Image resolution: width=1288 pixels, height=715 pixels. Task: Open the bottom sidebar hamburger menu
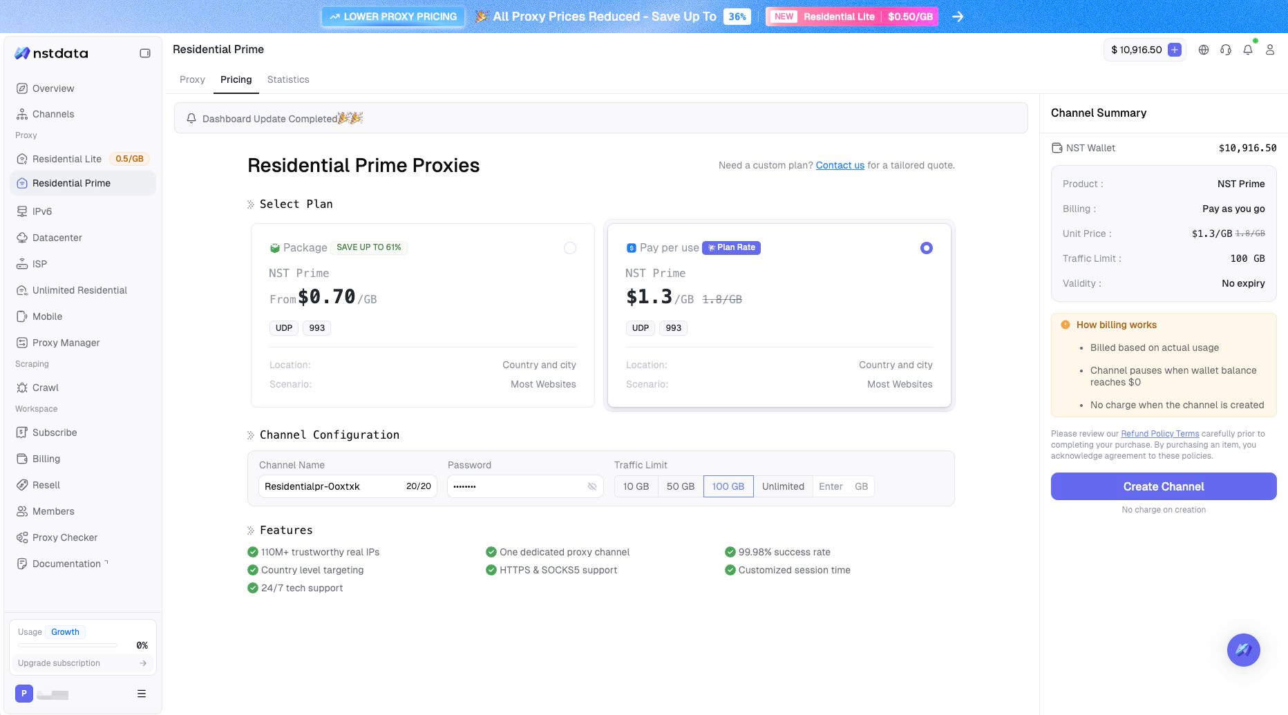click(142, 694)
